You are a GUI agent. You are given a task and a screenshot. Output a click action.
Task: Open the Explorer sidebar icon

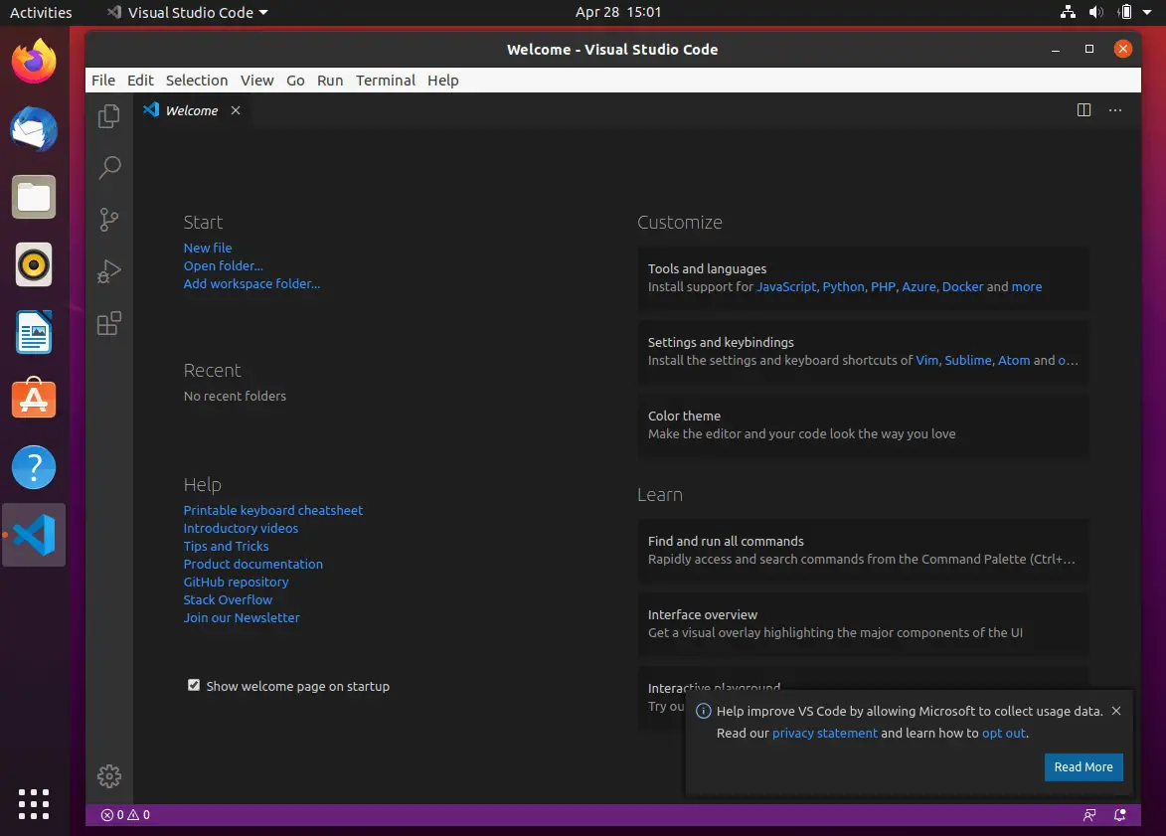tap(109, 115)
